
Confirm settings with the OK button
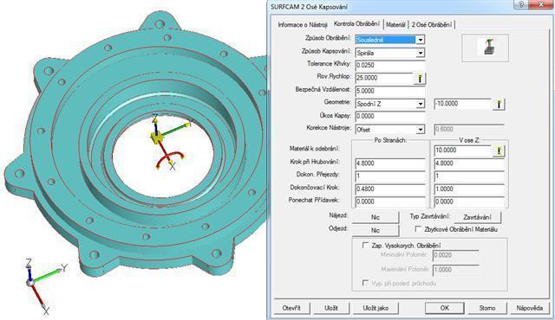(445, 308)
